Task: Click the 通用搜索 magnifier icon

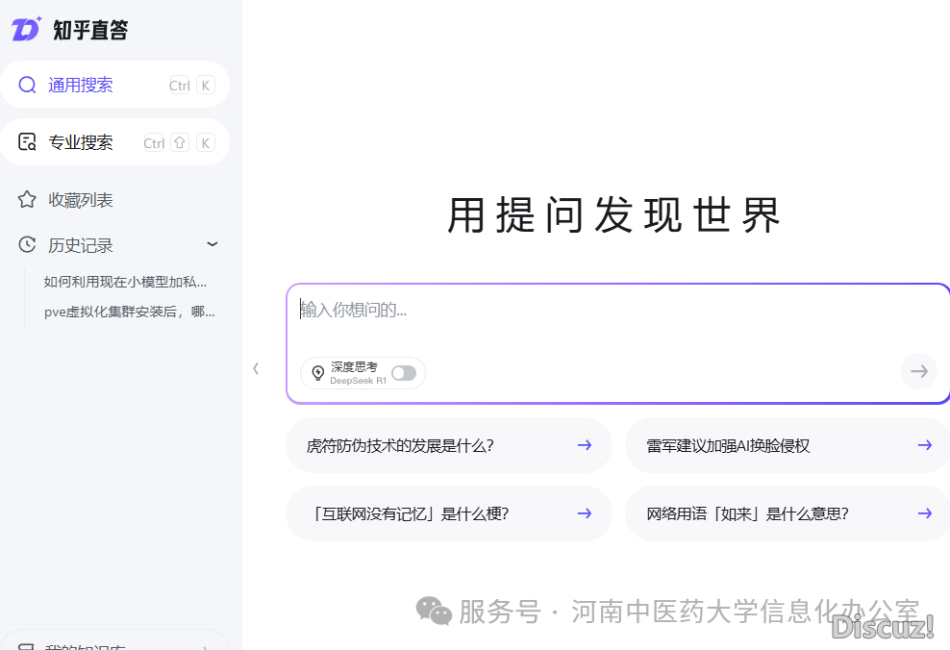Action: (27, 85)
